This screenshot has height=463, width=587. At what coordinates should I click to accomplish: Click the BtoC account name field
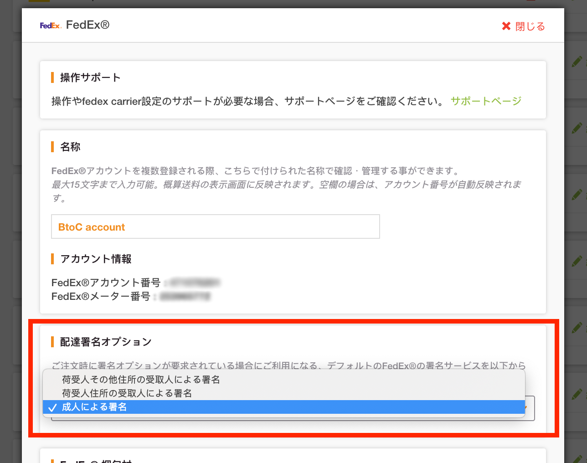pos(216,226)
